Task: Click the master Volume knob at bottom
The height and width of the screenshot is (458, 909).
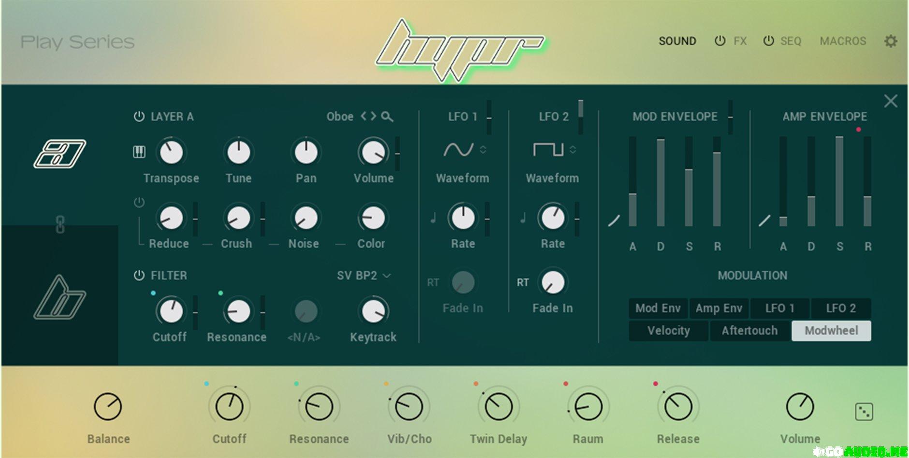Action: click(800, 407)
